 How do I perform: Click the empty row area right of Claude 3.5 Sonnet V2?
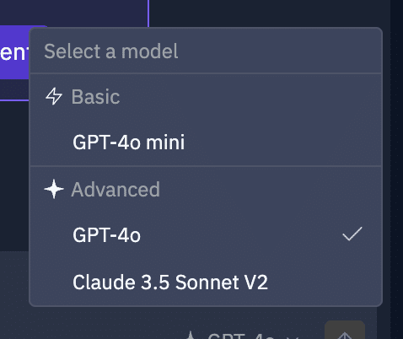[323, 282]
